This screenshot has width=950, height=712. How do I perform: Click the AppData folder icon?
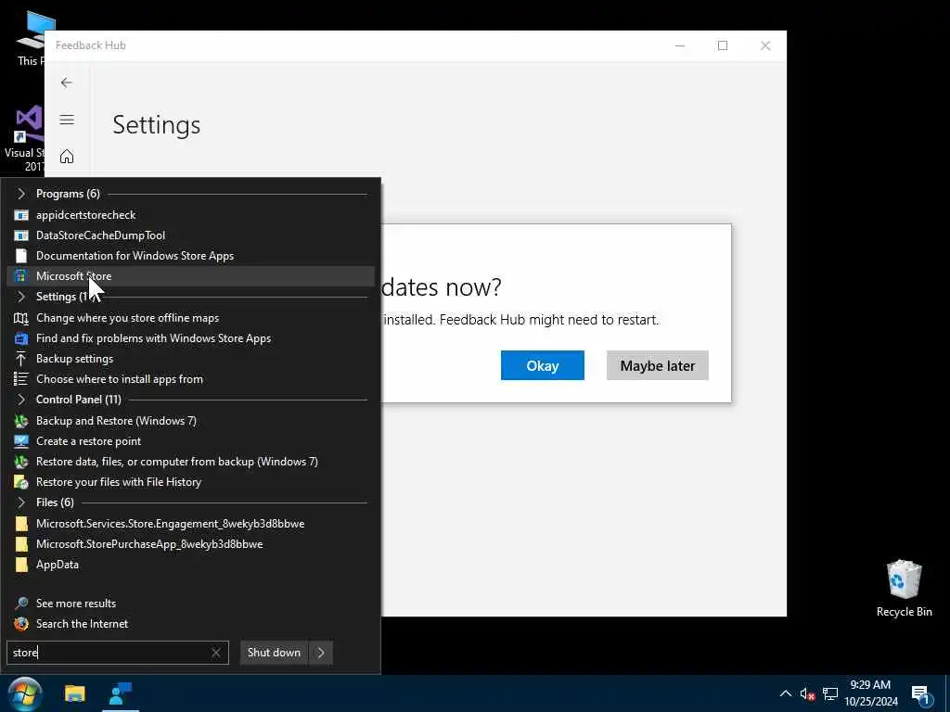click(21, 565)
